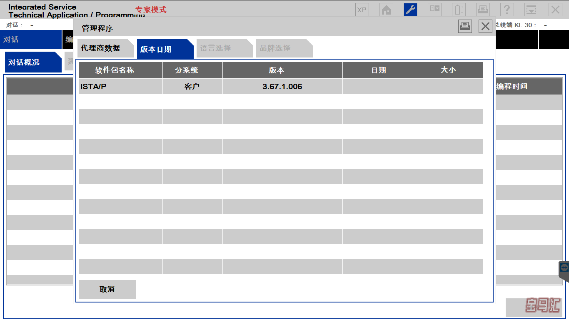The width and height of the screenshot is (569, 320).
Task: Click the 日期 column header
Action: (384, 70)
